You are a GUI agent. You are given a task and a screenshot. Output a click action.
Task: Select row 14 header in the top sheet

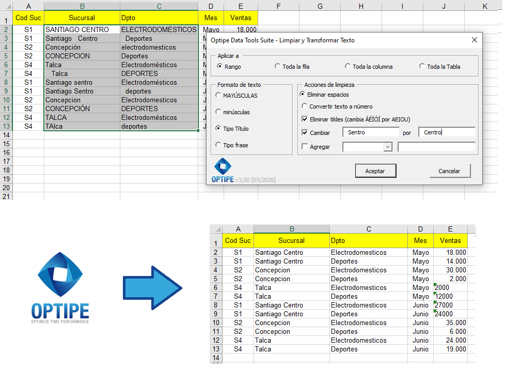coord(6,135)
